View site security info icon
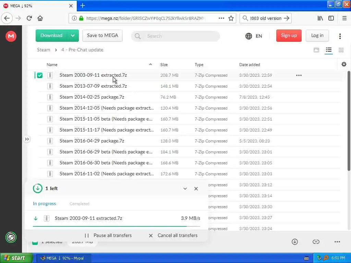This screenshot has width=351, height=263. pos(74,18)
